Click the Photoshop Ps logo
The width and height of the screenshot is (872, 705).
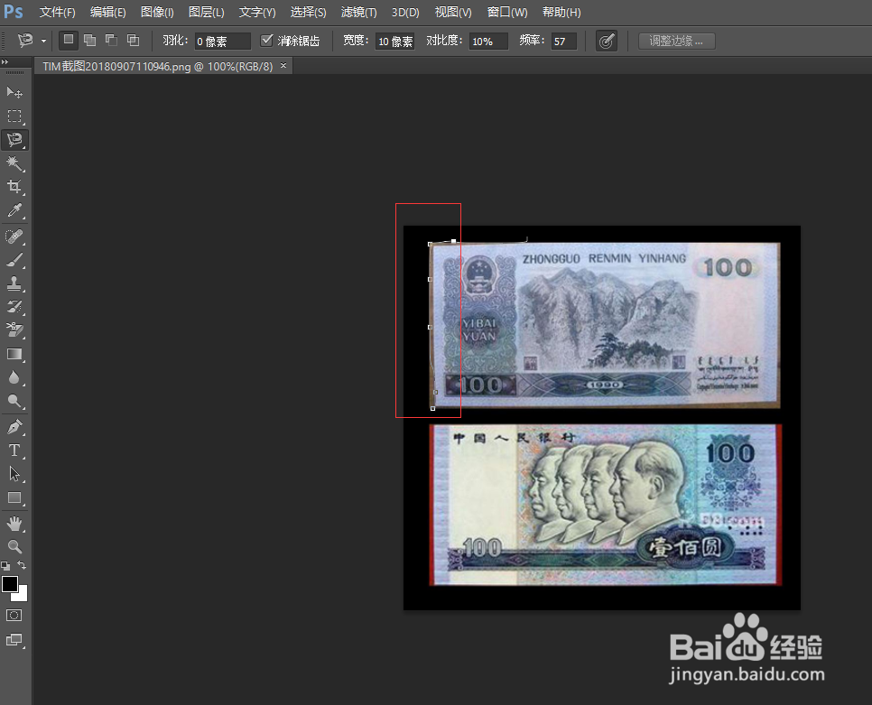tap(14, 12)
